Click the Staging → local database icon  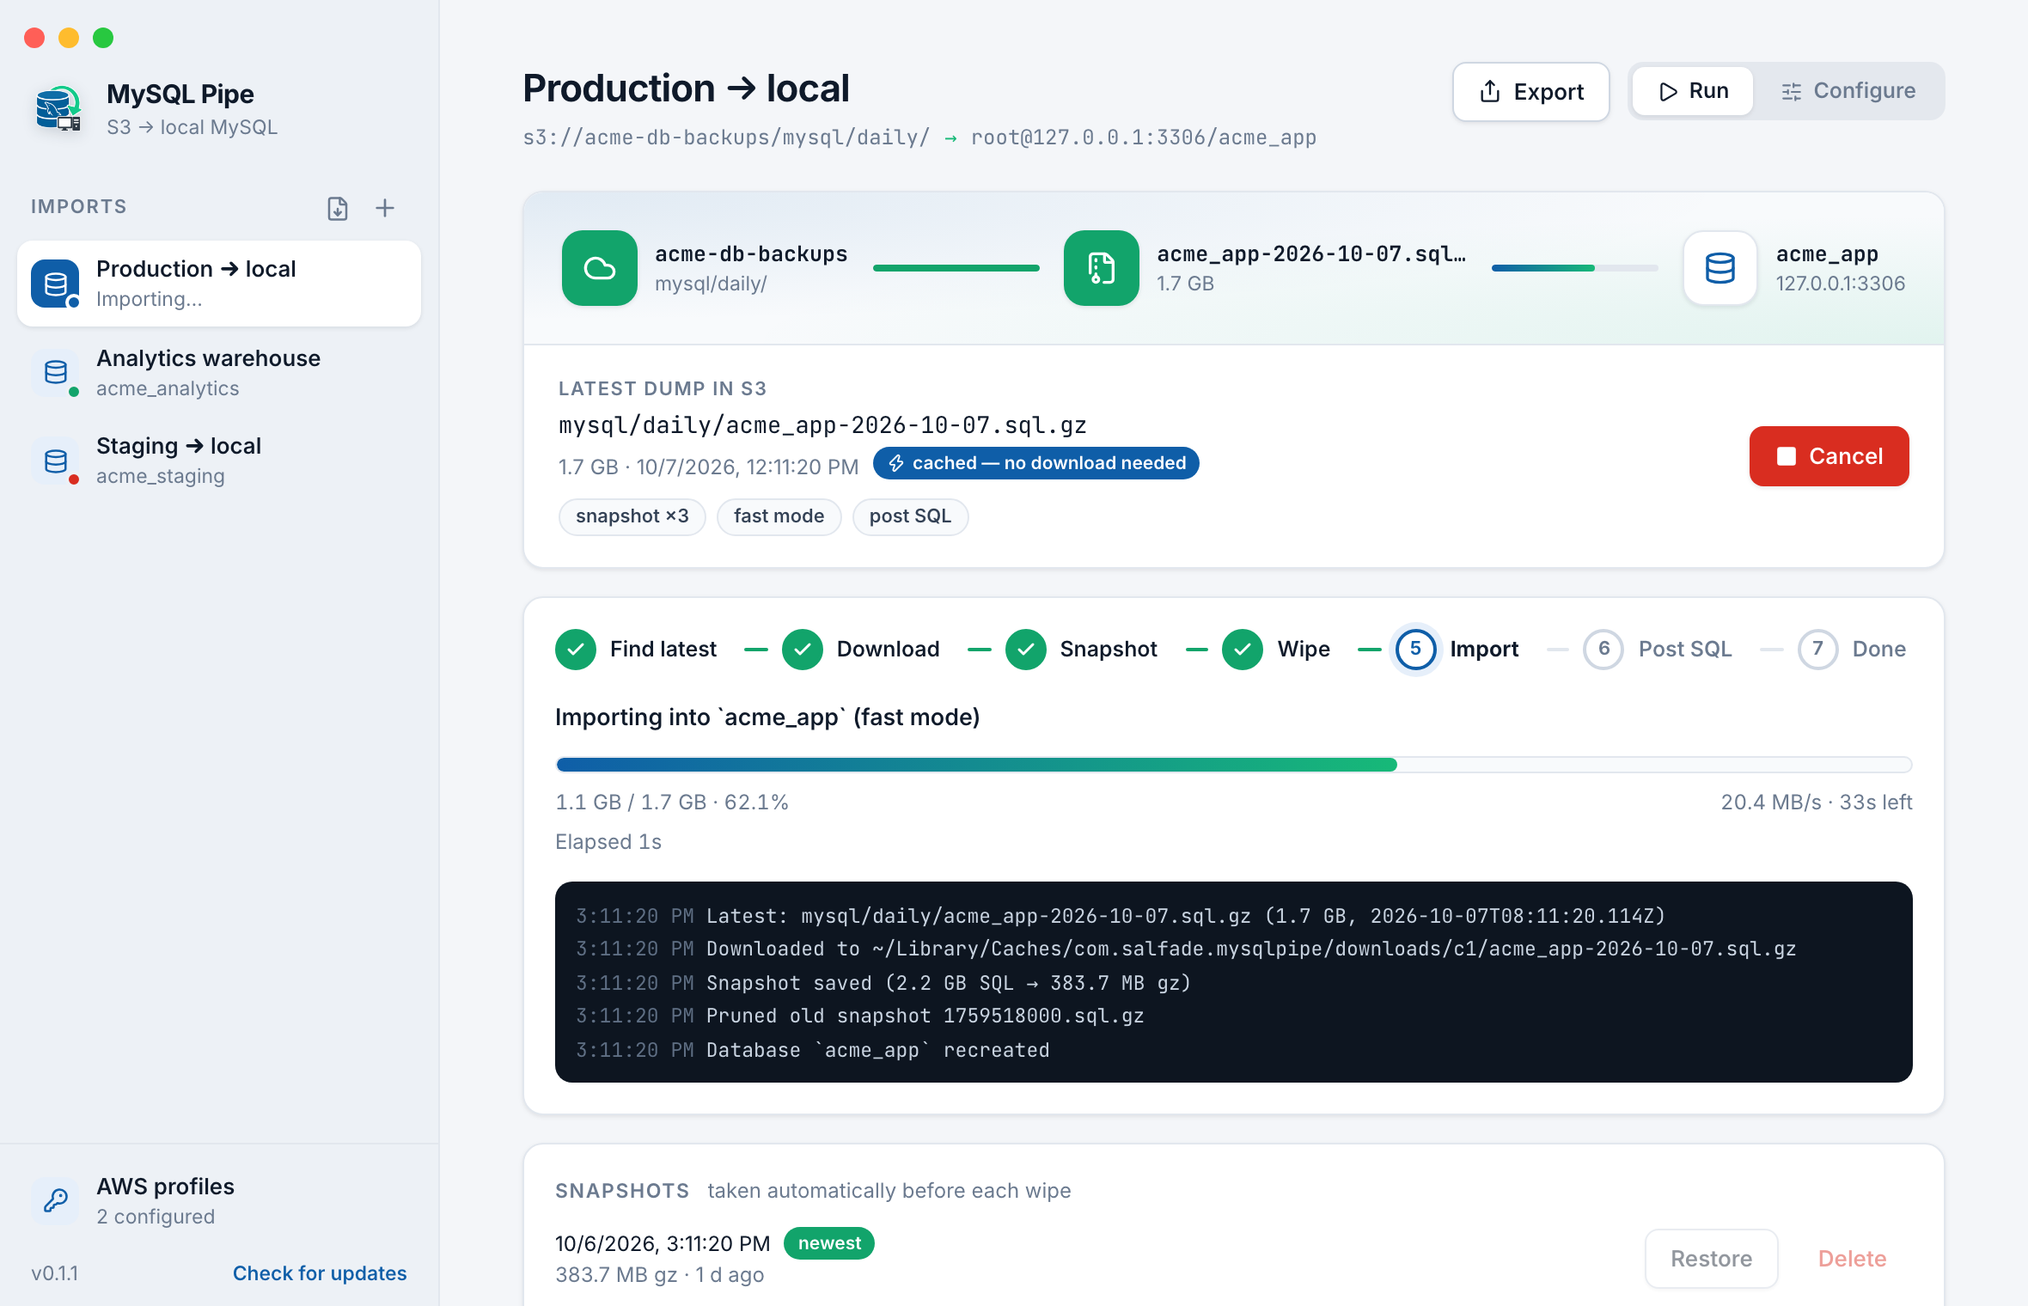click(x=56, y=461)
